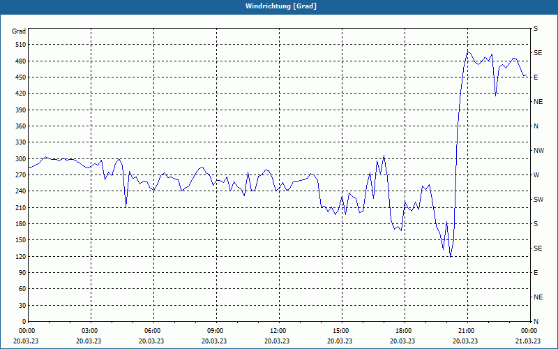Click the 18:00 time label
The width and height of the screenshot is (558, 349).
coord(403,331)
